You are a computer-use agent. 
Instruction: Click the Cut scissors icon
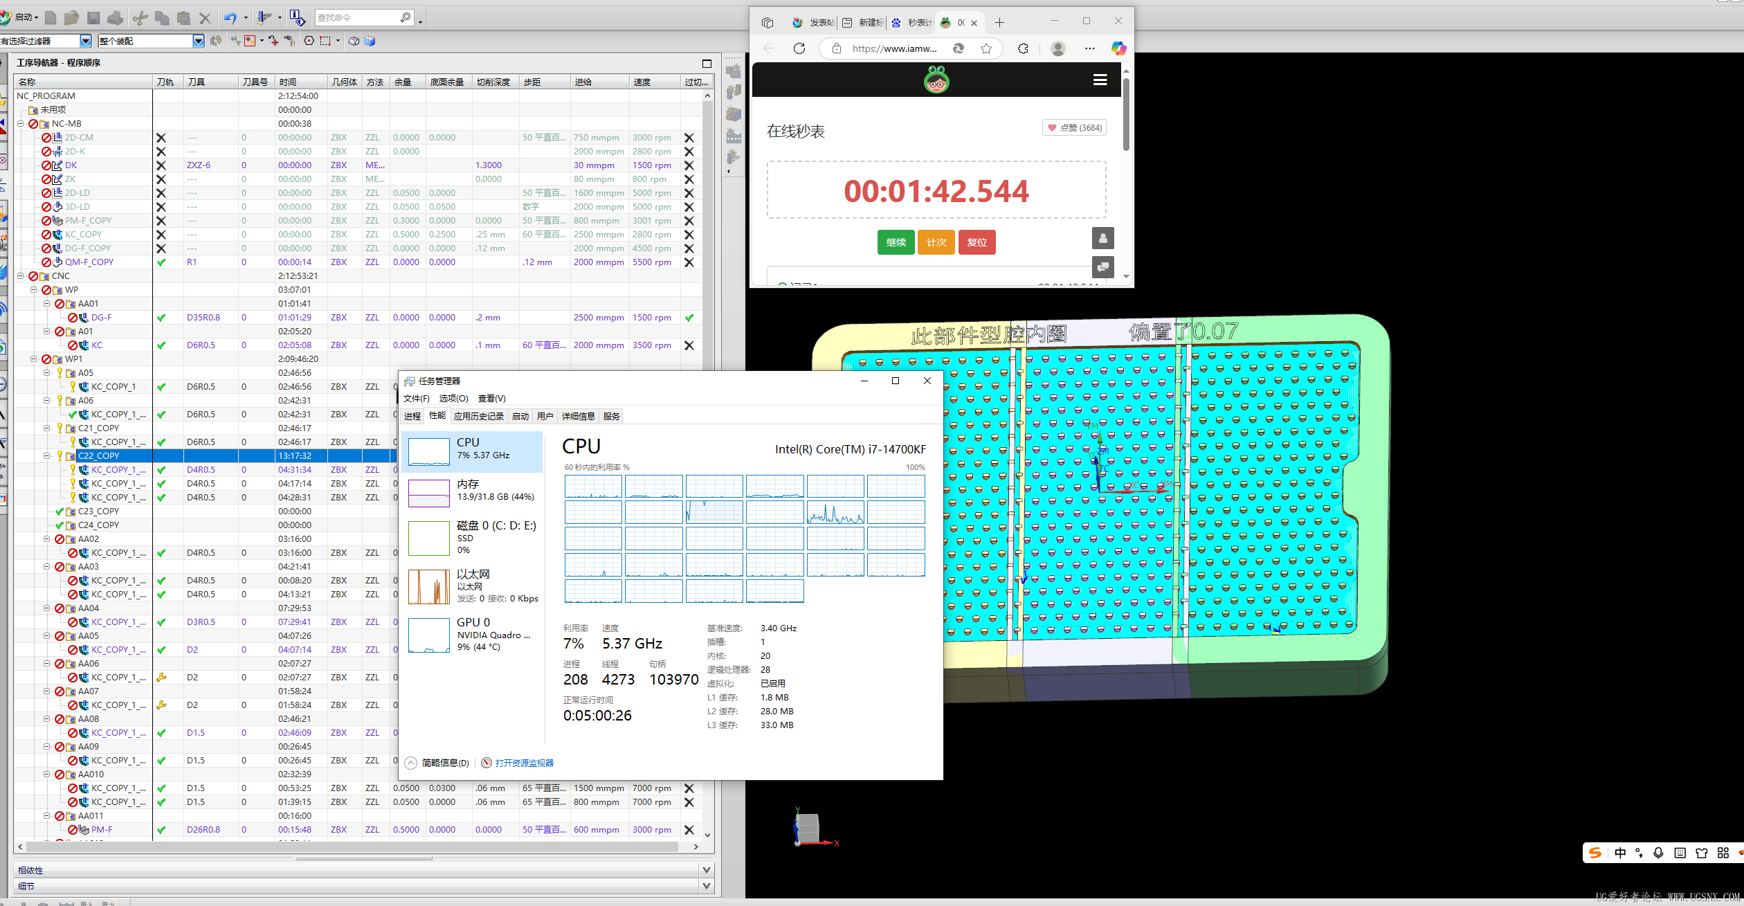click(140, 18)
